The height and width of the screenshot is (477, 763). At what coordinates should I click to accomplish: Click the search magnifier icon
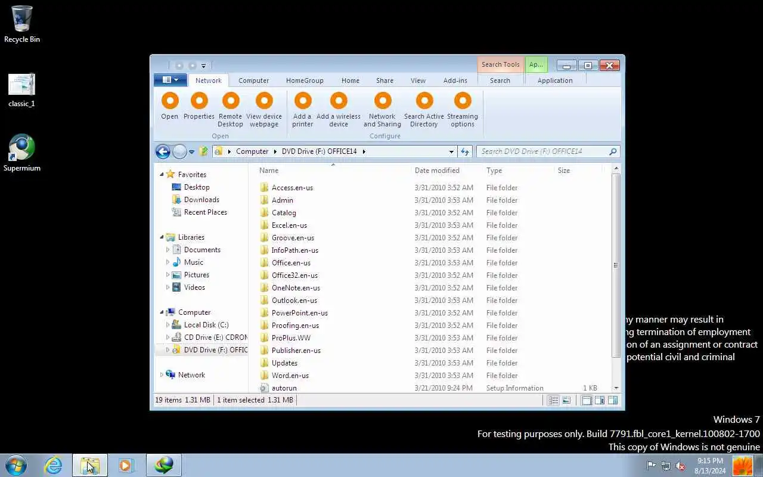(613, 151)
